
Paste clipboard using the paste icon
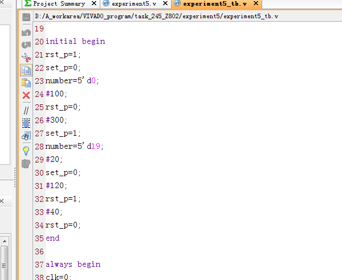pos(26,83)
